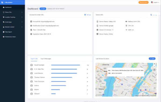Click the Sync button beside Dashboard title
The height and width of the screenshot is (102, 161).
click(43, 9)
